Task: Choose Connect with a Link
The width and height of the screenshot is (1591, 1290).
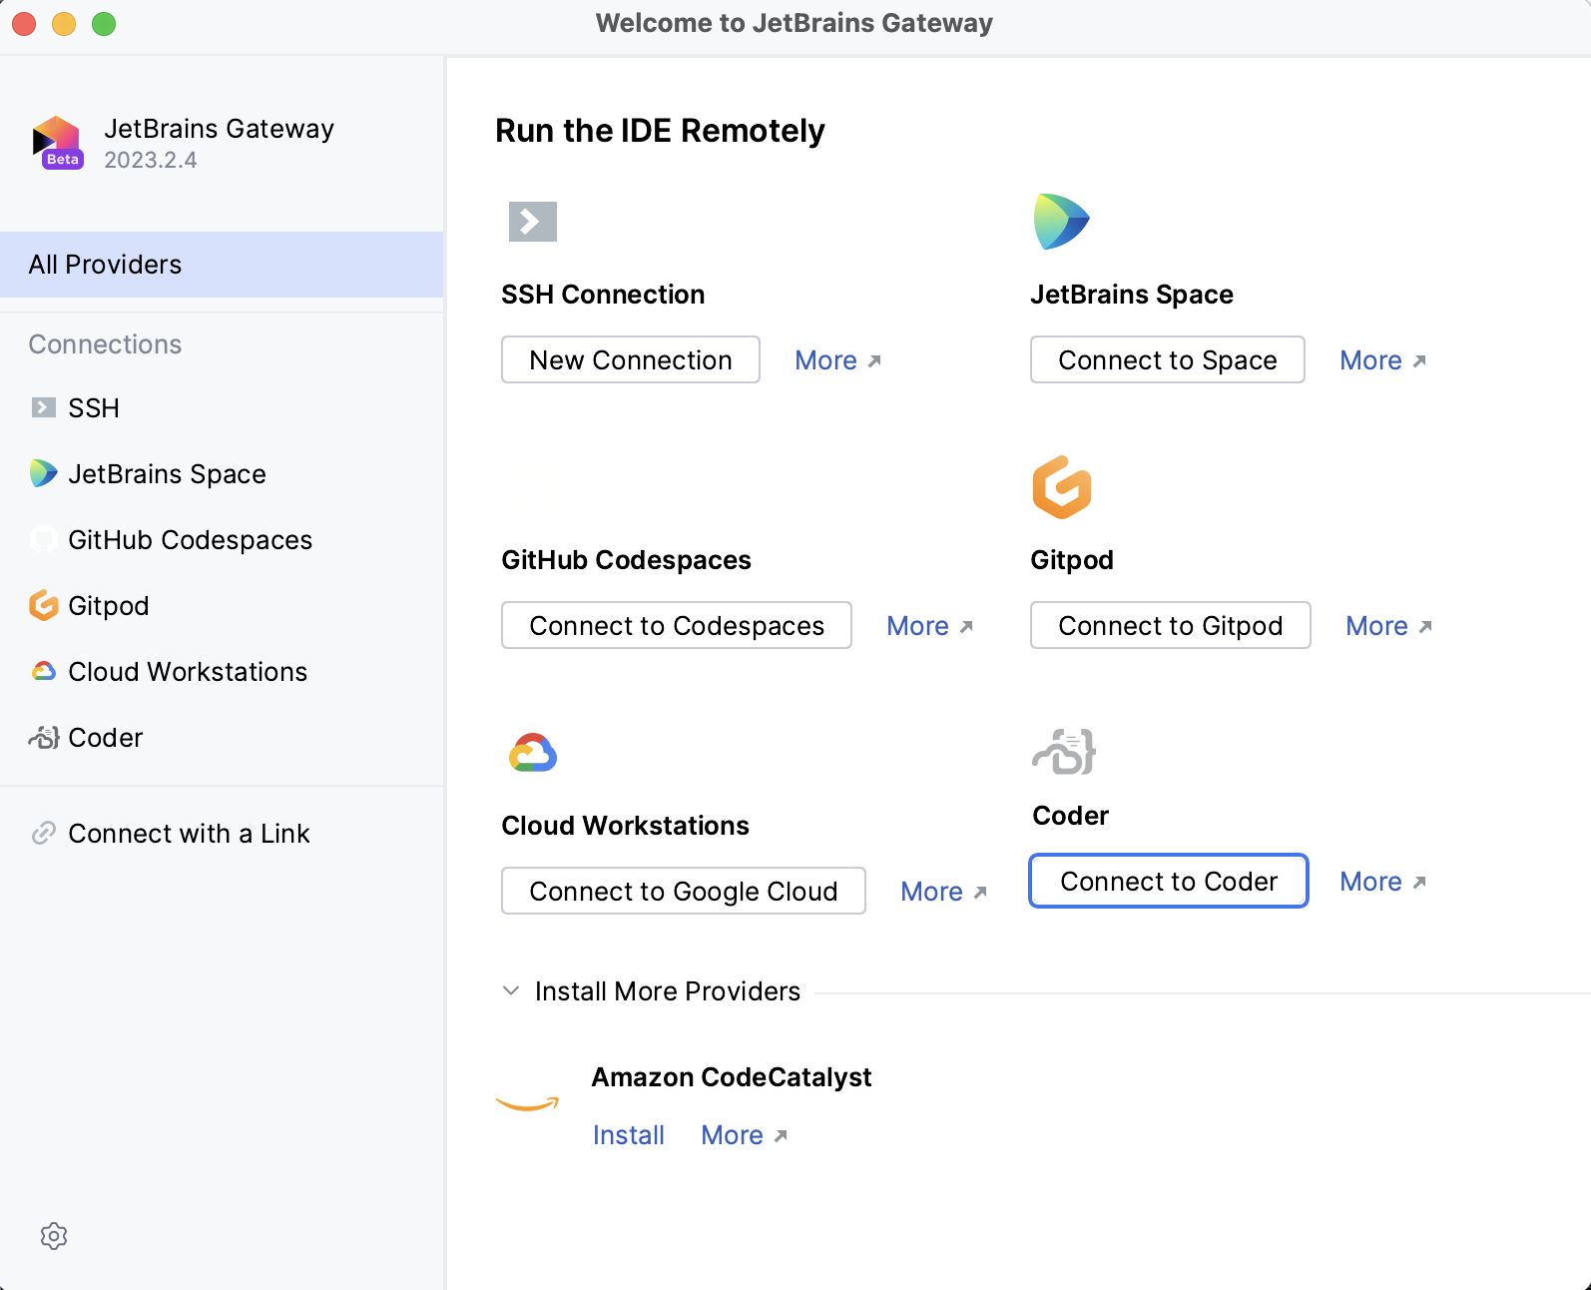Action: click(188, 834)
